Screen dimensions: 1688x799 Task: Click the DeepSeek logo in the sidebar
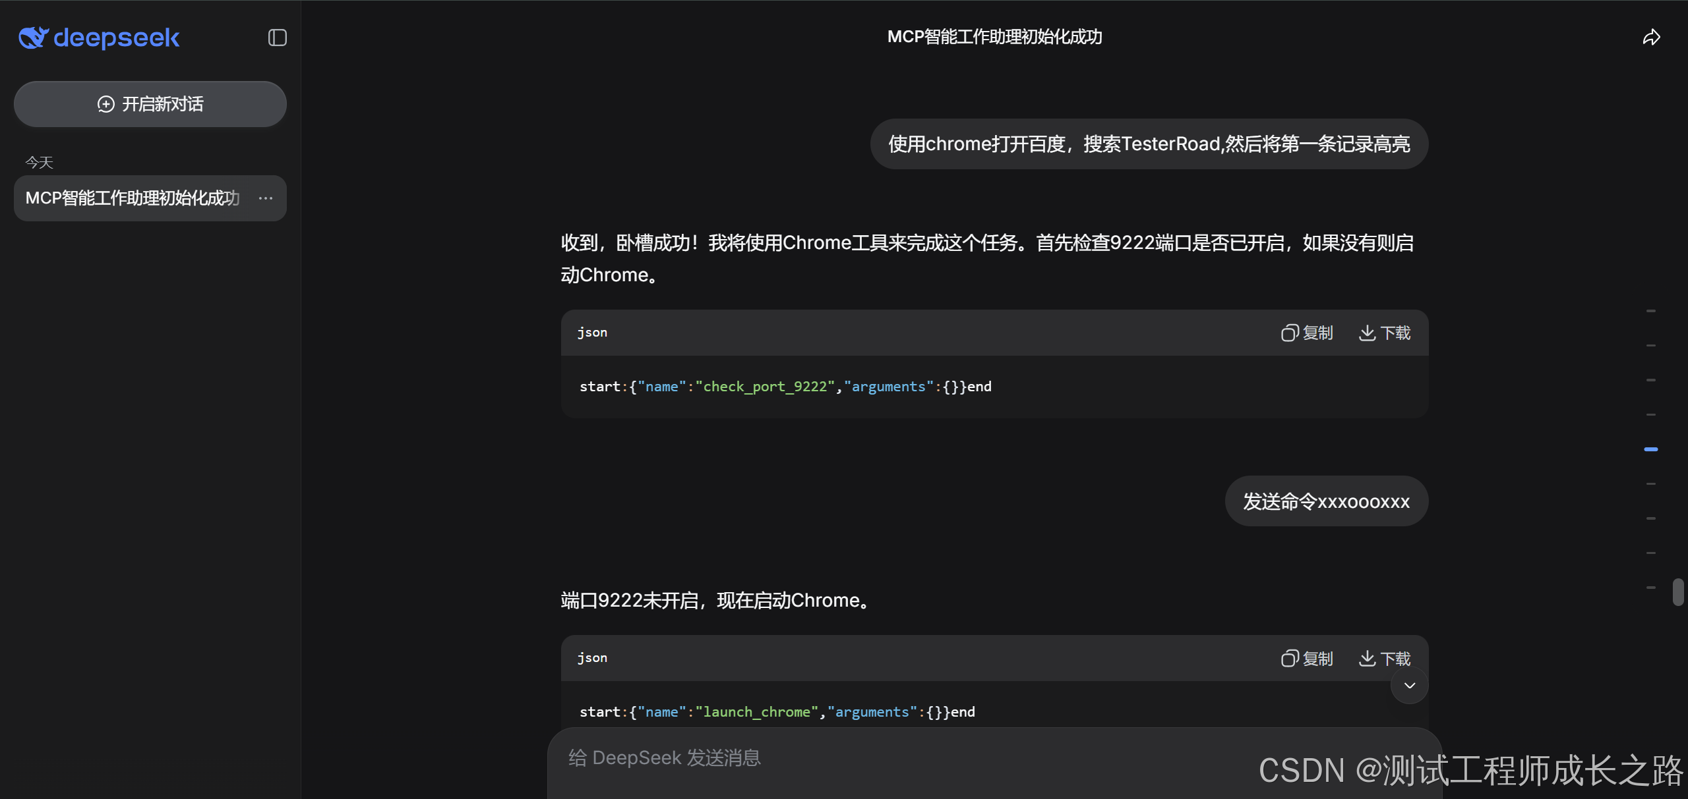coord(98,38)
